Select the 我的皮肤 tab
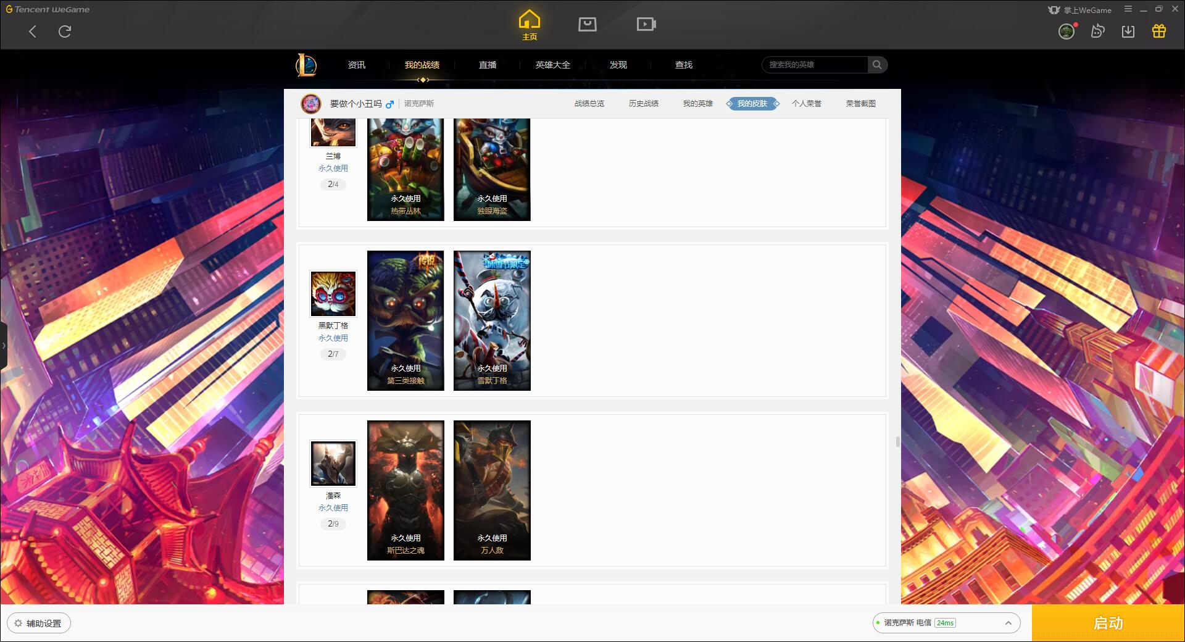 (752, 104)
